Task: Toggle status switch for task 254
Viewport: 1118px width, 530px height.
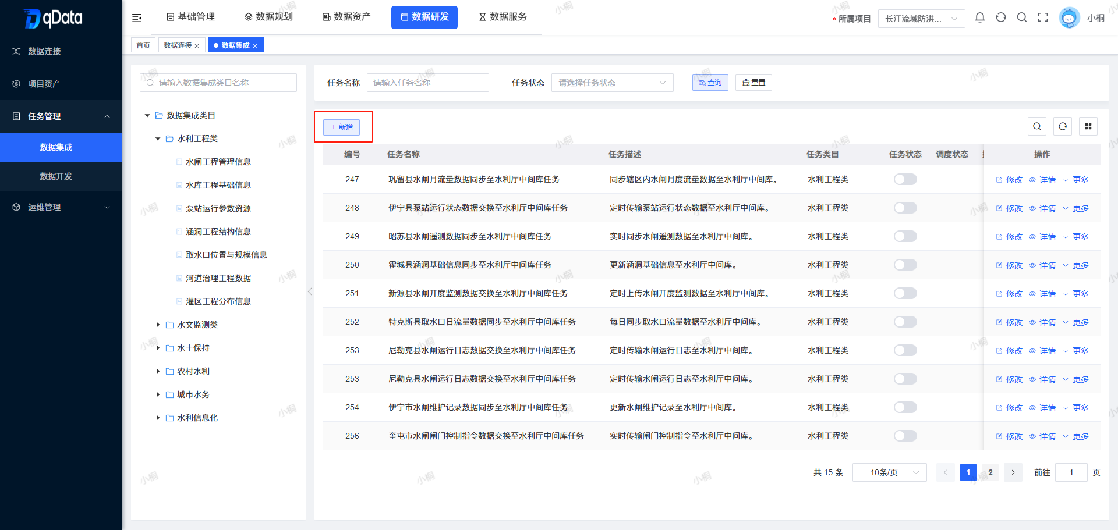Action: pyautogui.click(x=905, y=407)
